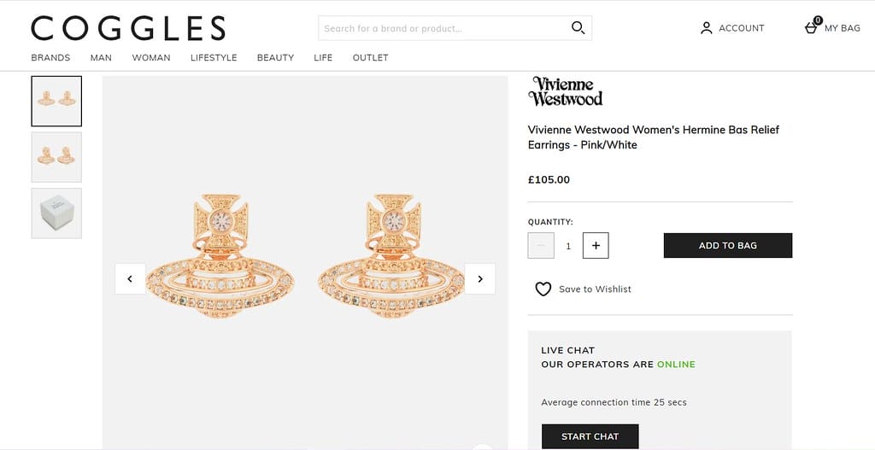875x450 pixels.
Task: Click the heart Save to Wishlist icon
Action: click(543, 289)
